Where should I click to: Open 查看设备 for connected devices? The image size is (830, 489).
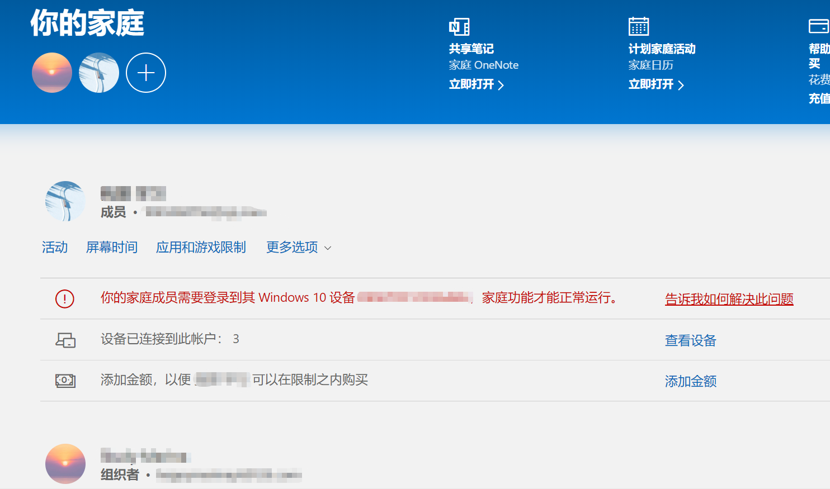pos(690,340)
